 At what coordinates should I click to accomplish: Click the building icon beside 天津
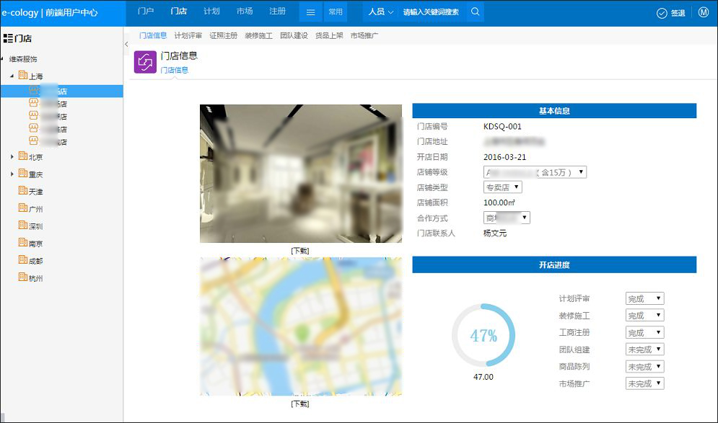point(25,190)
